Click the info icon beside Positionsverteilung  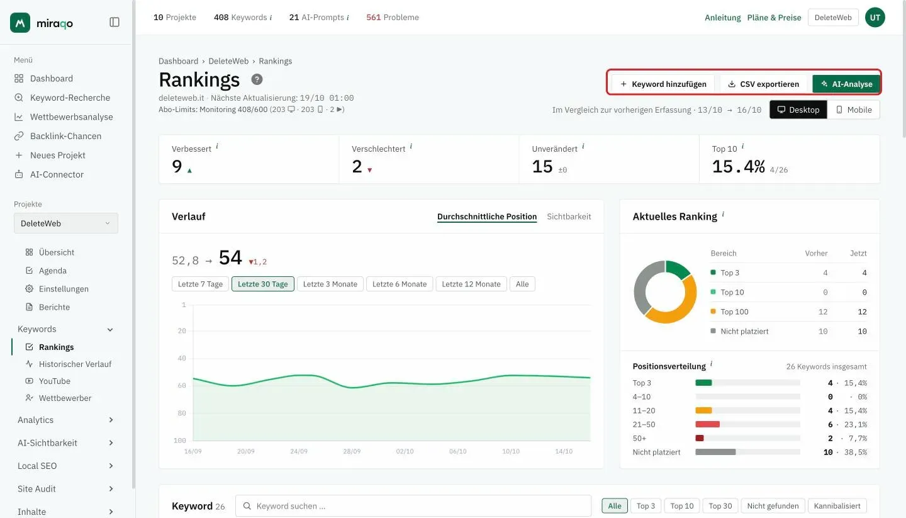[712, 364]
